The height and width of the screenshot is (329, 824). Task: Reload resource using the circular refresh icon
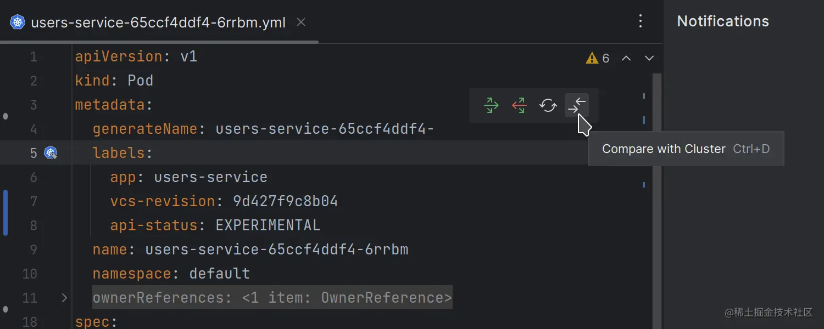click(548, 105)
